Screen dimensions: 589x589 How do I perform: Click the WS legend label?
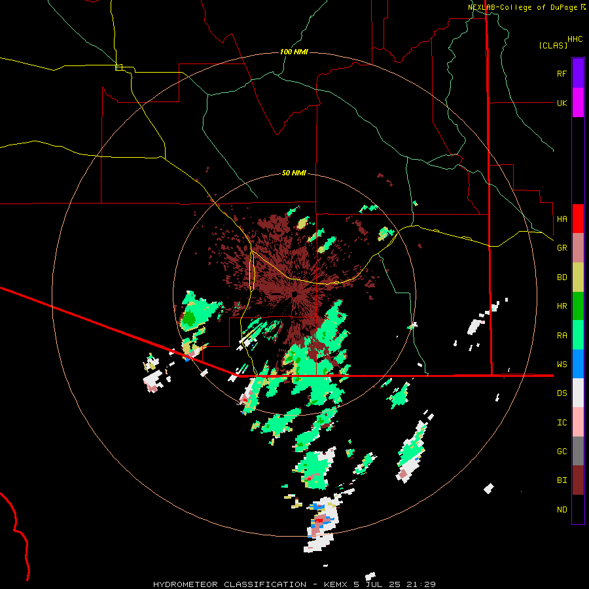pyautogui.click(x=562, y=364)
